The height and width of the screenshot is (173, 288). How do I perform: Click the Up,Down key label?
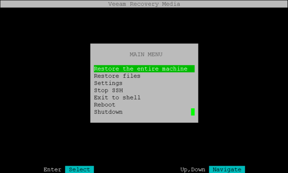click(193, 169)
